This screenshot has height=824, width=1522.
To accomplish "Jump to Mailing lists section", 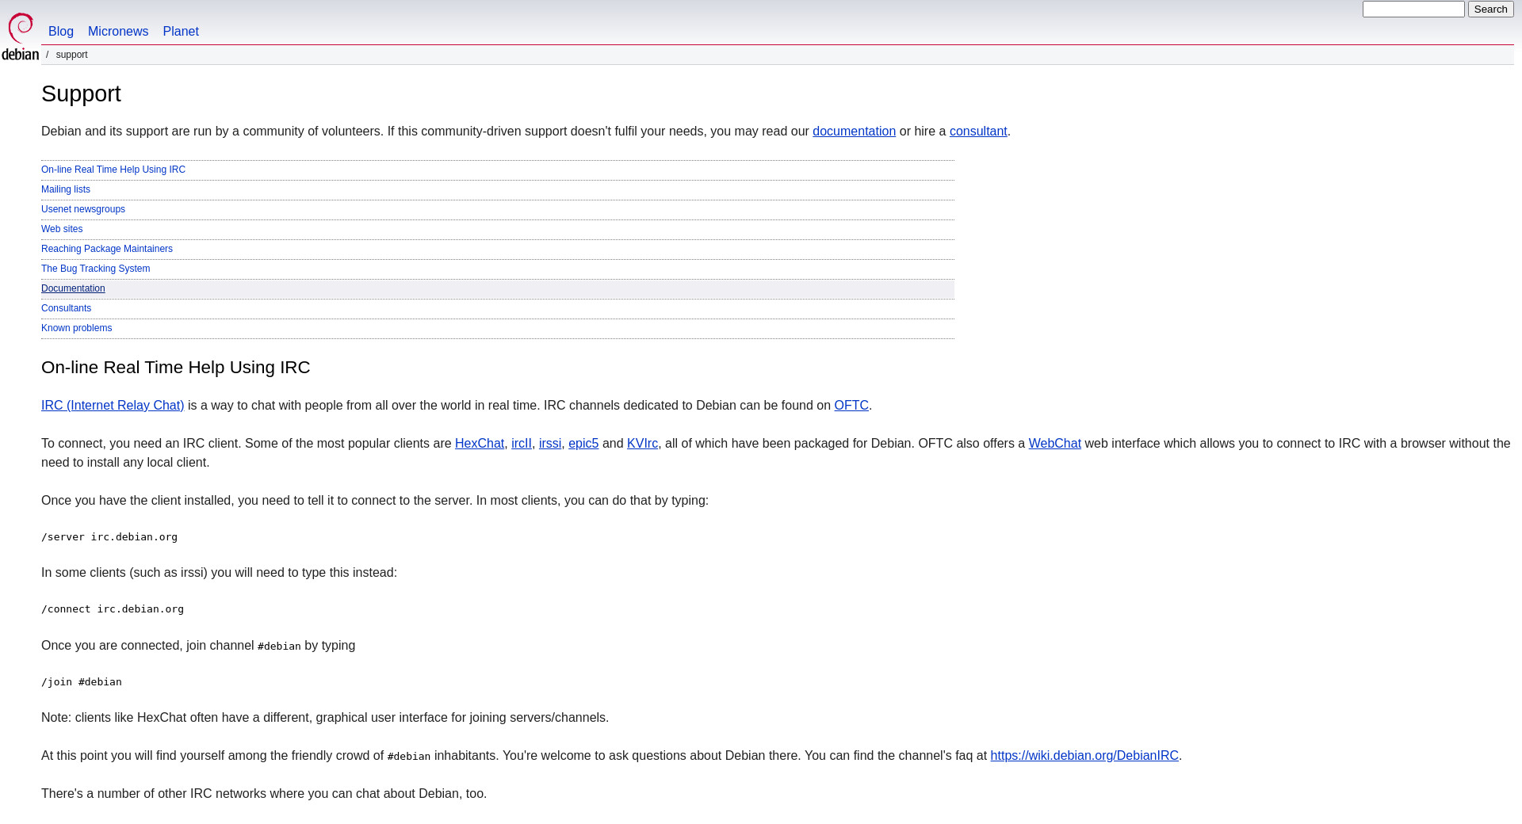I will 66,189.
